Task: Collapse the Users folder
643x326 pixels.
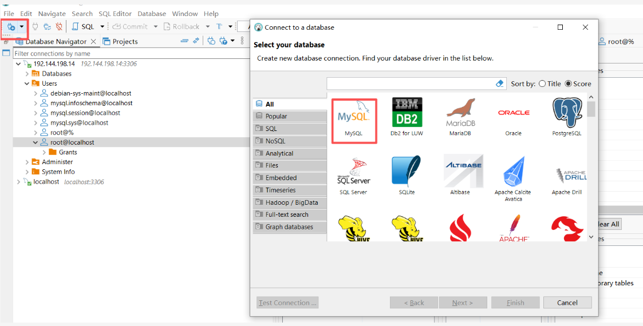Action: 27,84
